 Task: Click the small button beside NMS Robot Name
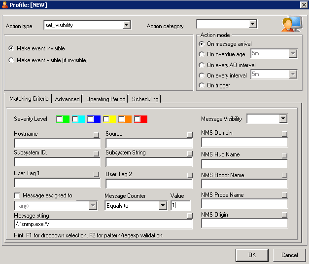[284, 176]
